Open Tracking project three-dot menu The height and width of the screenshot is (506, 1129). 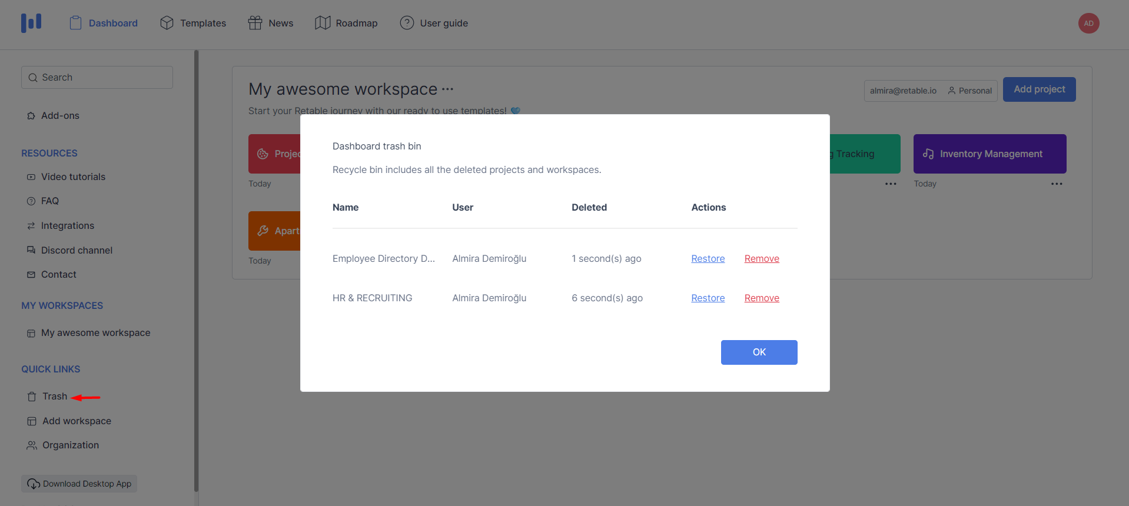[891, 184]
